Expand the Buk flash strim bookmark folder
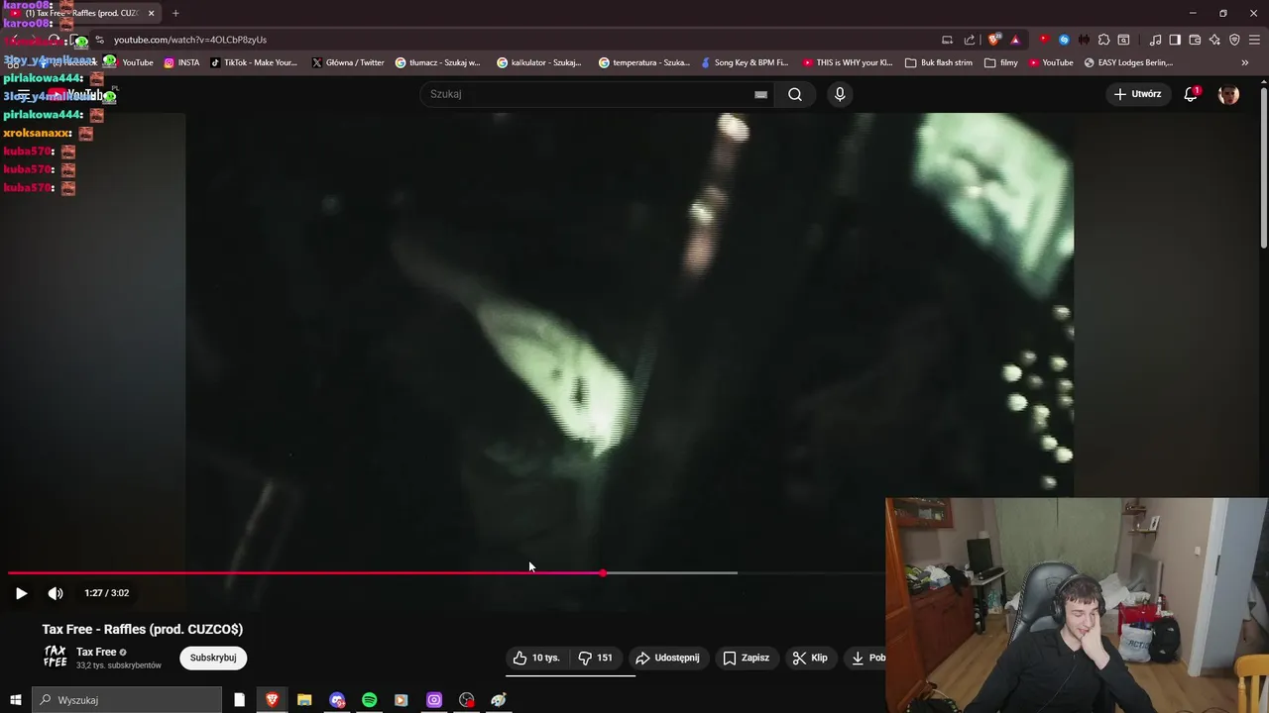This screenshot has height=713, width=1269. [x=939, y=62]
